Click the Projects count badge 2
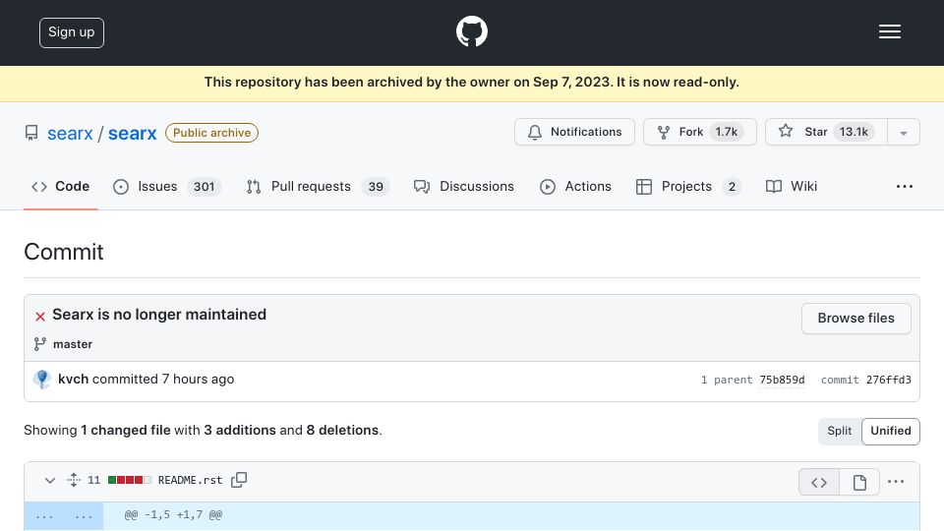This screenshot has width=944, height=531. pos(732,187)
